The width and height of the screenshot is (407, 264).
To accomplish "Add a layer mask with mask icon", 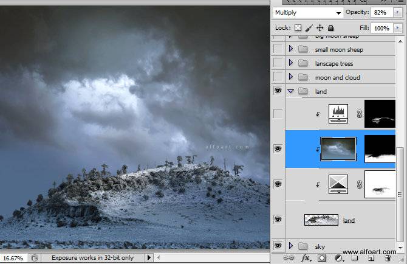I will pyautogui.click(x=322, y=258).
